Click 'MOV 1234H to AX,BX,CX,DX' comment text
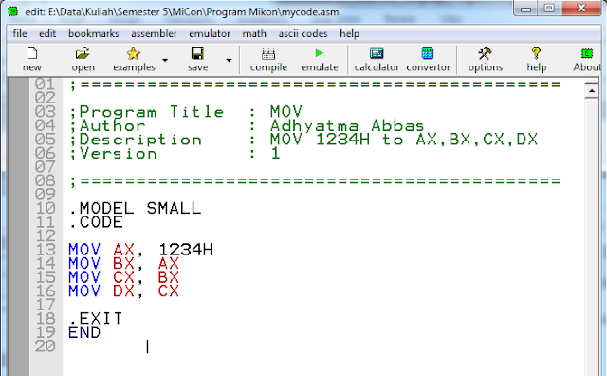This screenshot has height=376, width=607. pos(404,140)
